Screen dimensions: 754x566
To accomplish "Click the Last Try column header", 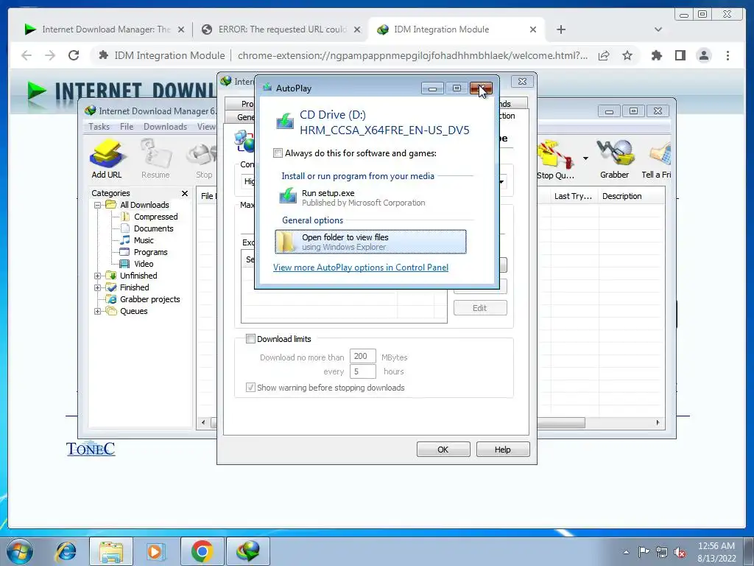I will click(573, 196).
